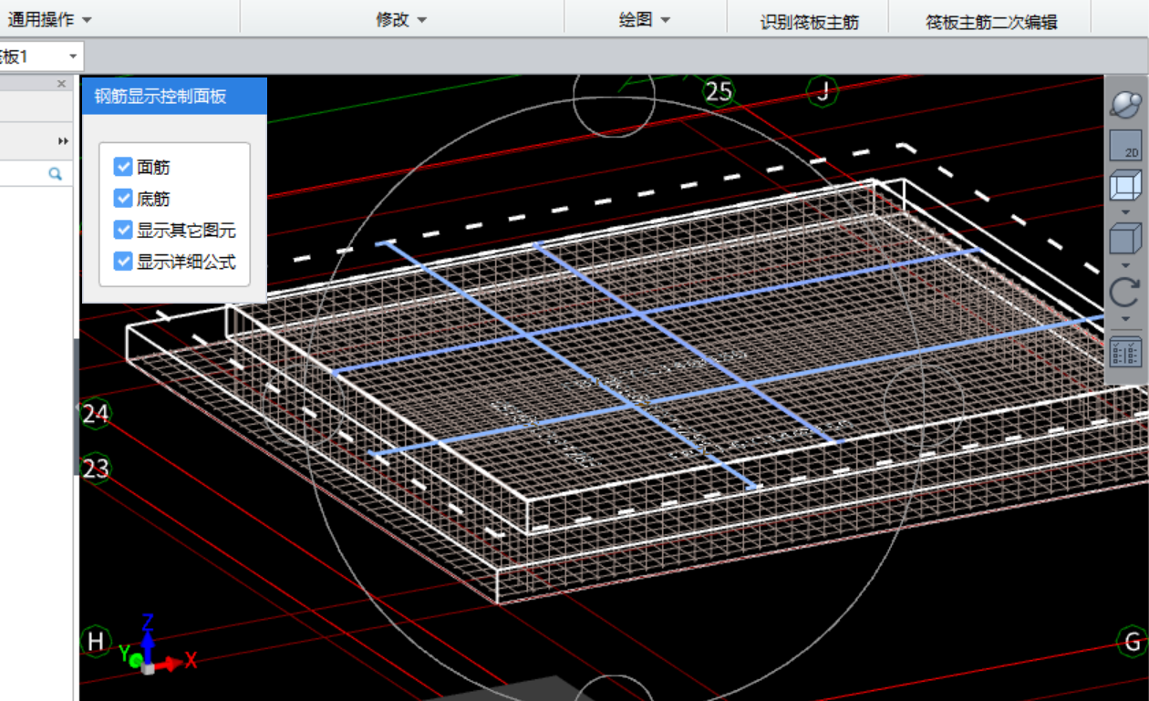Click the 钢筋显示控制面板 title bar
This screenshot has height=701, width=1149.
[174, 96]
